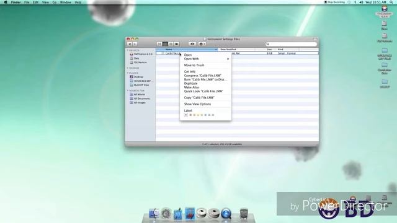Open the Edit menu in menu bar

36,2
